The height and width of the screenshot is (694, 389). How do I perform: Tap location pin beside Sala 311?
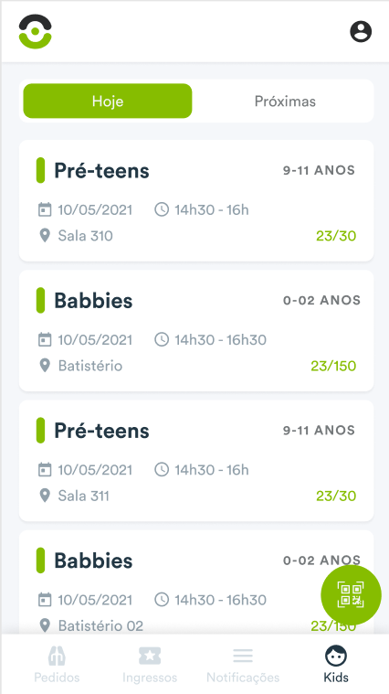45,496
